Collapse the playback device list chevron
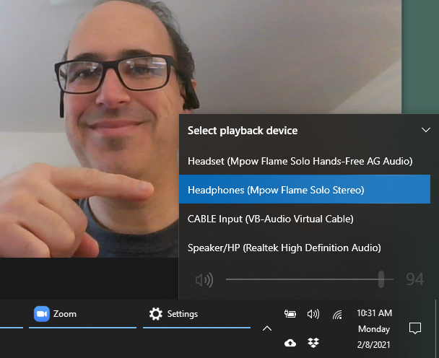 [426, 130]
